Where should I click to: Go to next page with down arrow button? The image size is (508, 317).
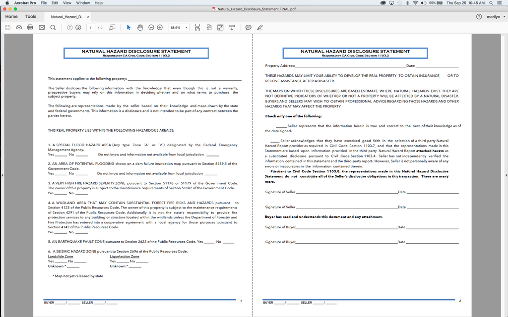coord(78,27)
